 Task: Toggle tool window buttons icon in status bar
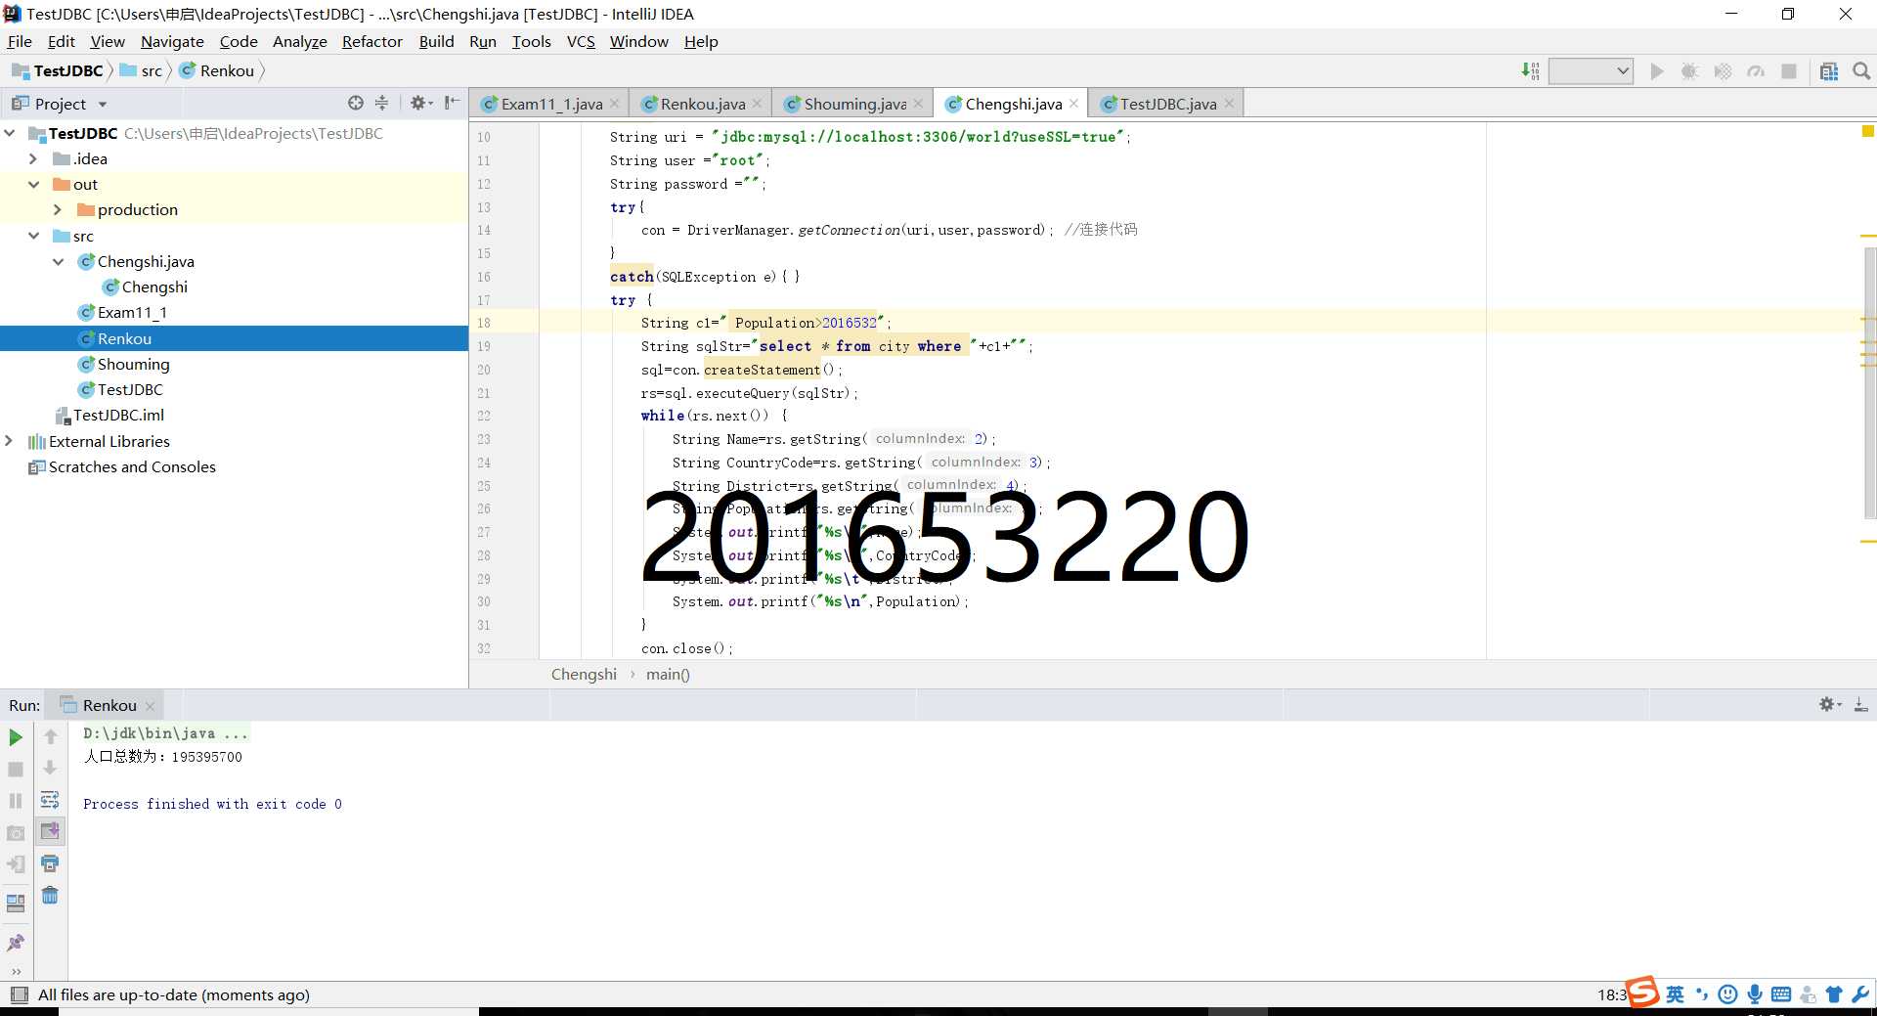pyautogui.click(x=19, y=994)
